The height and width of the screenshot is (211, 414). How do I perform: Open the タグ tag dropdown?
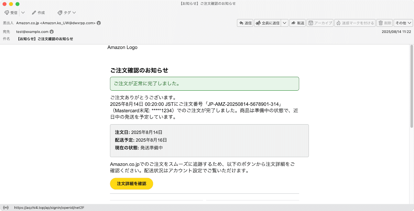point(67,13)
